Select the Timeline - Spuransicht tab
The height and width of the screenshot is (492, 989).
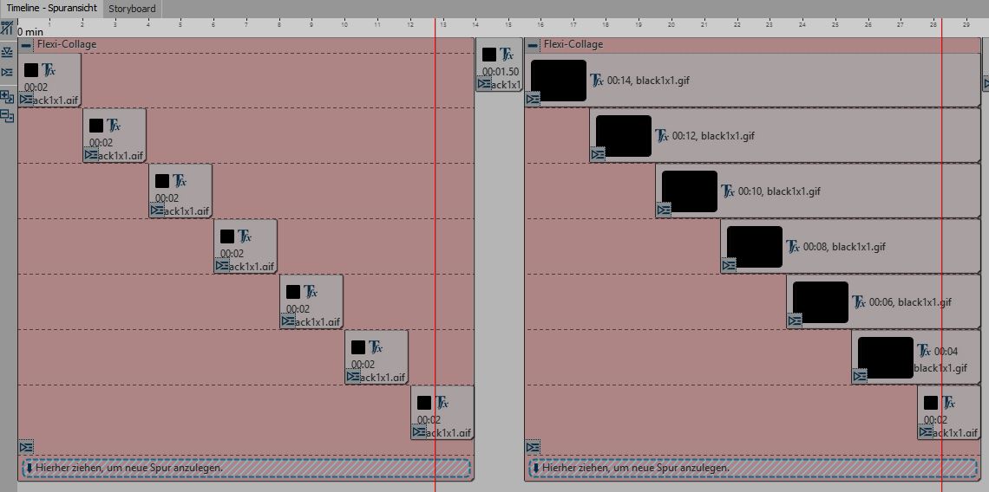click(x=52, y=9)
